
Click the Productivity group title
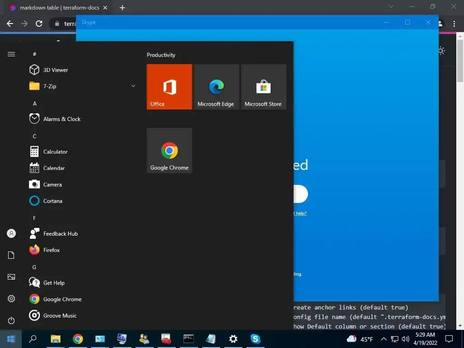[161, 55]
